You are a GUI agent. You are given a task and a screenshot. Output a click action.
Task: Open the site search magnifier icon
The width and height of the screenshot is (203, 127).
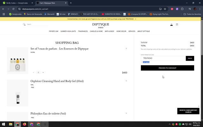tap(24, 24)
